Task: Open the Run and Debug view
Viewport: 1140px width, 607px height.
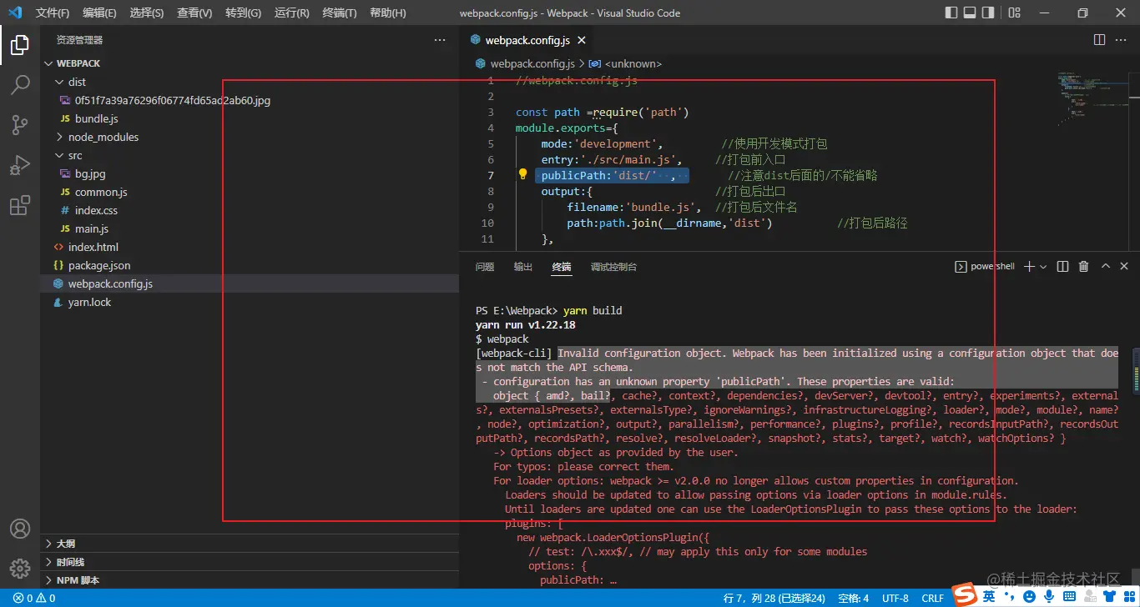Action: pyautogui.click(x=20, y=165)
